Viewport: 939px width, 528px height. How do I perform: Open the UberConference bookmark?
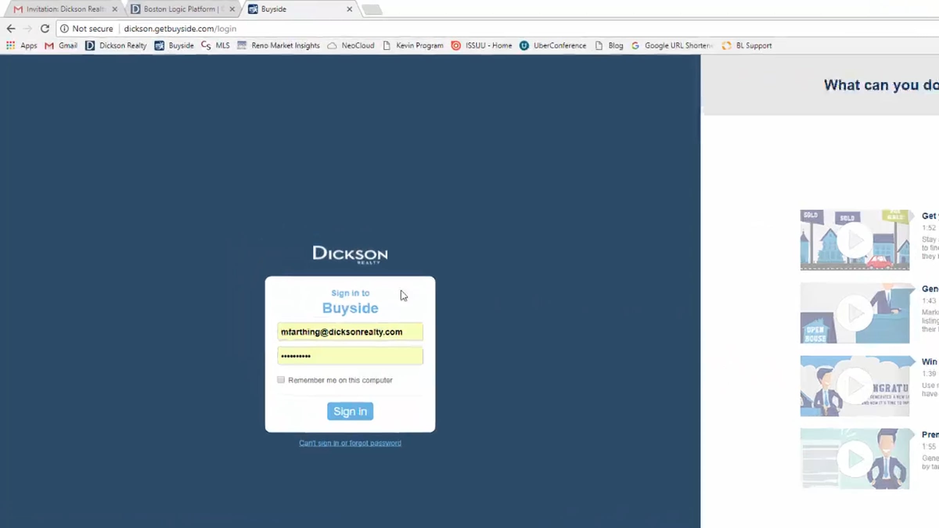pyautogui.click(x=553, y=45)
